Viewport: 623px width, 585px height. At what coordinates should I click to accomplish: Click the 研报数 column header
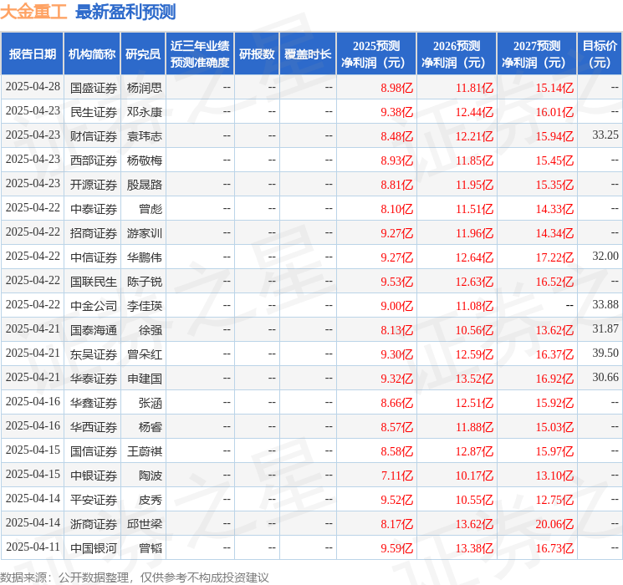[x=257, y=54]
